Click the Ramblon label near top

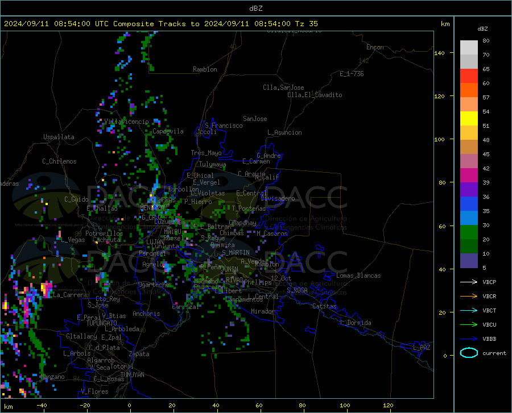pyautogui.click(x=205, y=69)
